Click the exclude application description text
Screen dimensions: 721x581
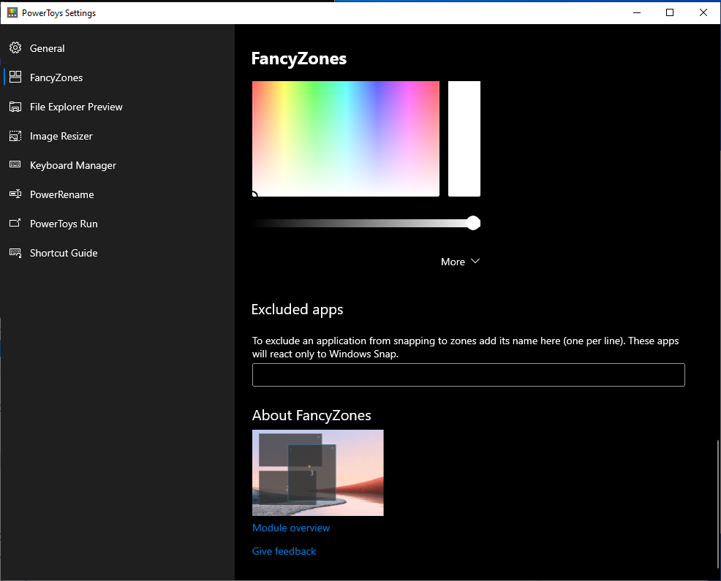tap(465, 347)
